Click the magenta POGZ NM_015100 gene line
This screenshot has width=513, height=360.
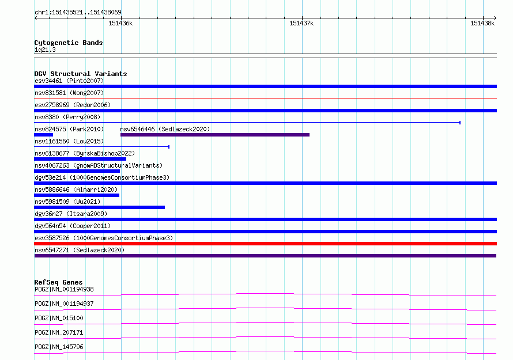tap(265, 323)
